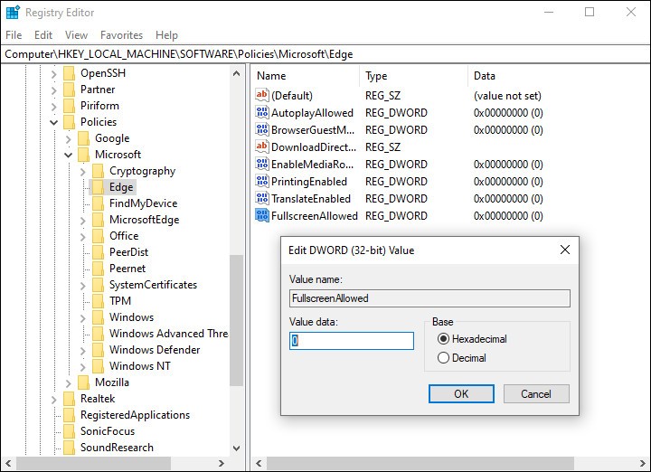Viewport: 651px width, 472px height.
Task: Select the Decimal base radio button
Action: pyautogui.click(x=443, y=357)
